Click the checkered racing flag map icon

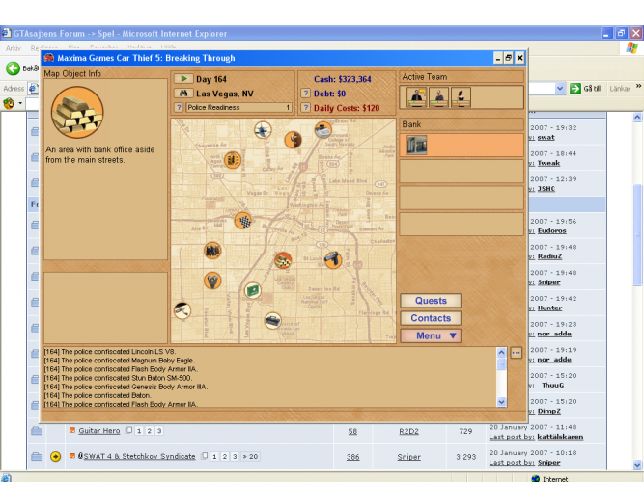point(243,221)
